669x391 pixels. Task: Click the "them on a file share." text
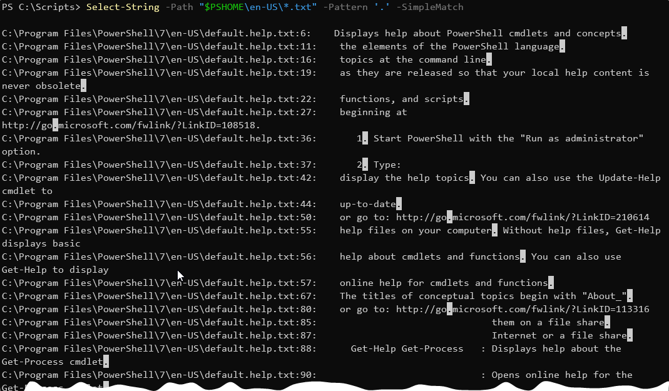(x=550, y=322)
